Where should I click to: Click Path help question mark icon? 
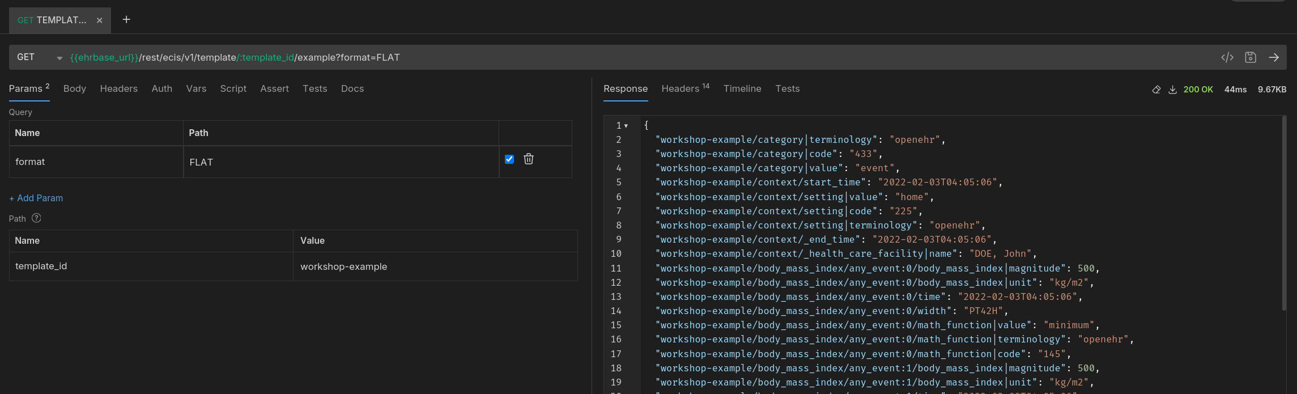[36, 218]
